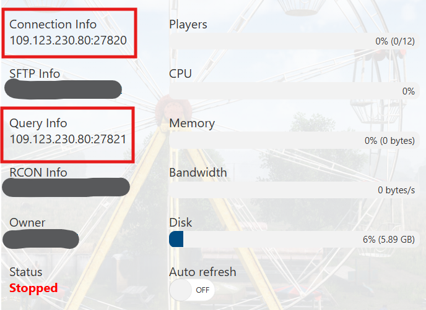
Task: Click the redacted Owner name
Action: click(x=41, y=239)
